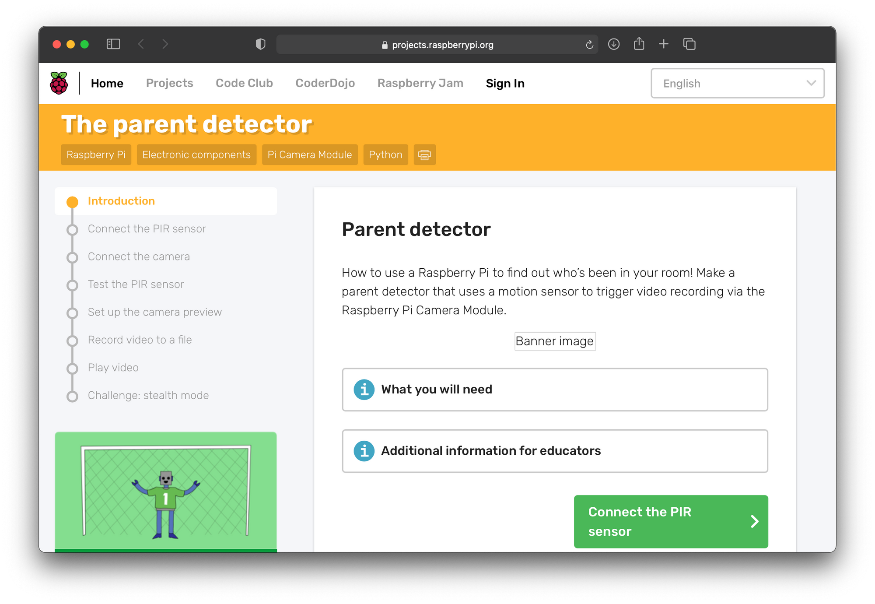
Task: Toggle the Safari sidebar button
Action: point(113,44)
